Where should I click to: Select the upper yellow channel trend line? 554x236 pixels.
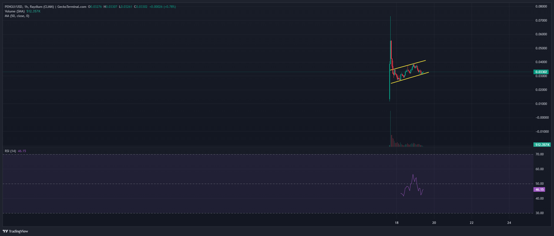click(x=408, y=65)
